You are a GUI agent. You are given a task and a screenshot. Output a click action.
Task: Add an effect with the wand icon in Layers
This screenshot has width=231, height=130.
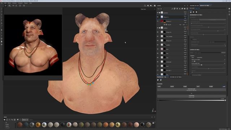click(172, 9)
